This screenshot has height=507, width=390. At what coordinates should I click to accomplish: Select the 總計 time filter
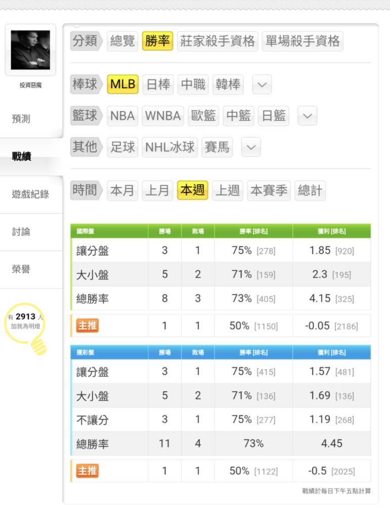pyautogui.click(x=310, y=191)
